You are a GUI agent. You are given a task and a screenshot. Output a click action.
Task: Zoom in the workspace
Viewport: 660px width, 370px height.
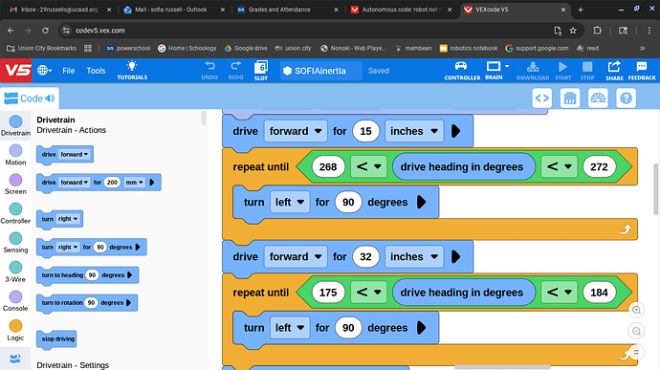[636, 310]
